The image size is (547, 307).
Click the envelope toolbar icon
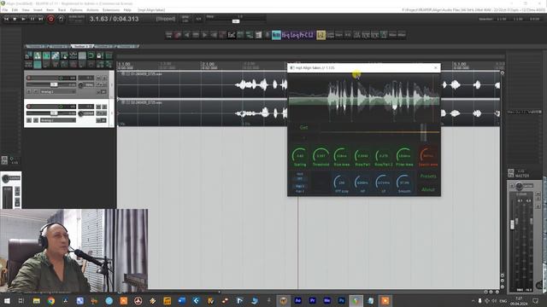click(x=73, y=55)
